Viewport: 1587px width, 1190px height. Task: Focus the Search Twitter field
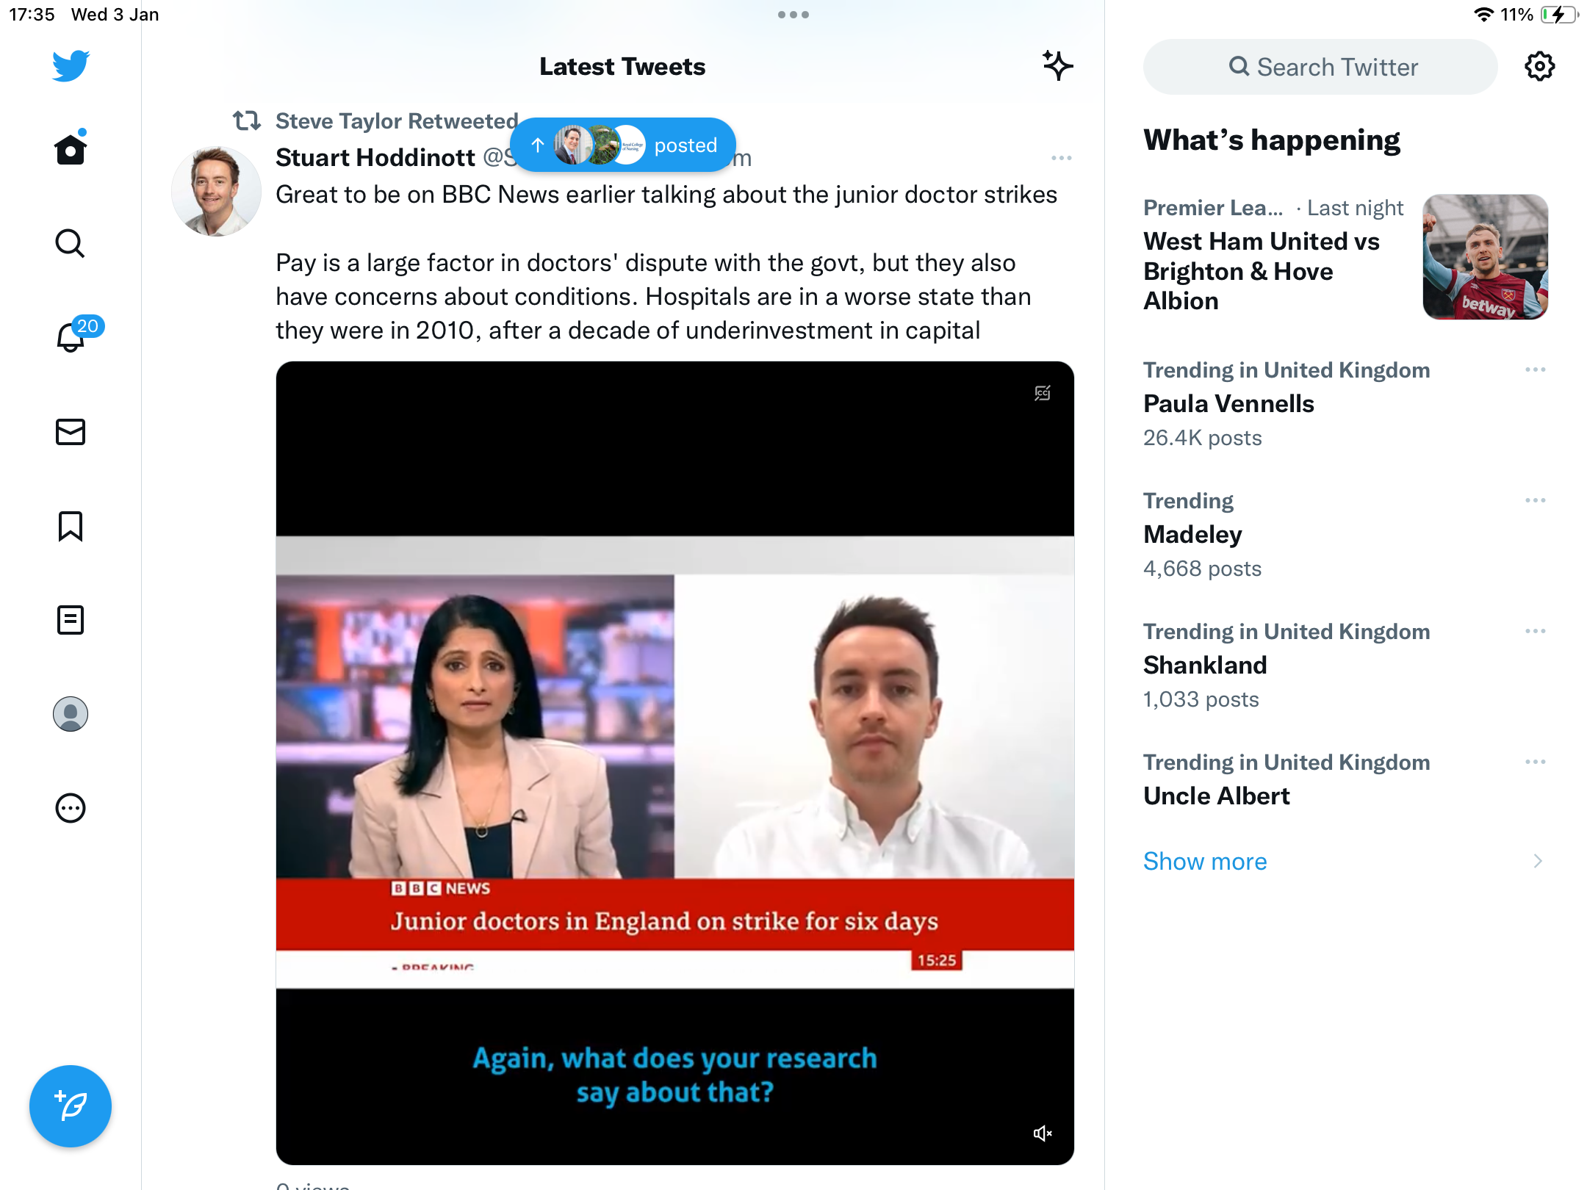tap(1320, 67)
